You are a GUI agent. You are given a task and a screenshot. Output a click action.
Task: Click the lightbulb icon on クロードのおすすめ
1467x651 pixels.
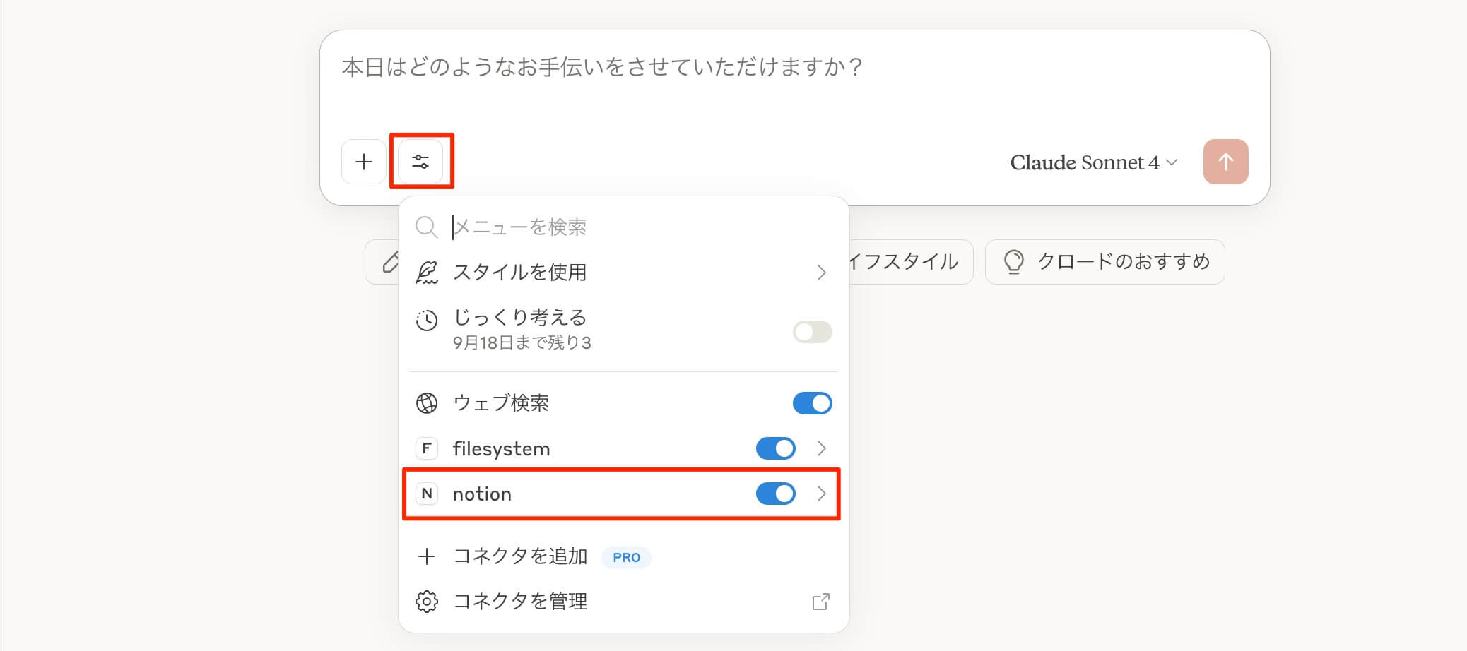(x=1013, y=262)
